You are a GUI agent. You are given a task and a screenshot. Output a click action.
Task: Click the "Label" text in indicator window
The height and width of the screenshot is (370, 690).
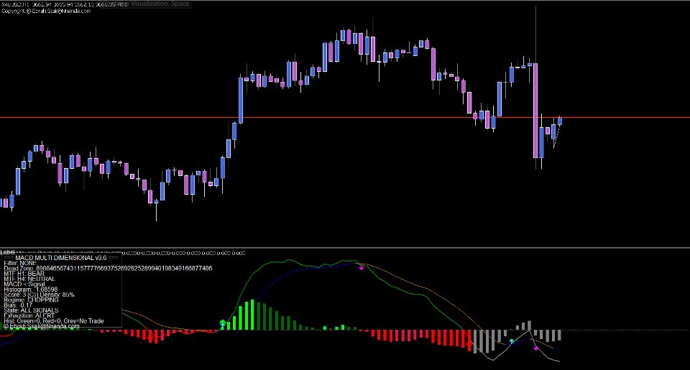click(7, 252)
